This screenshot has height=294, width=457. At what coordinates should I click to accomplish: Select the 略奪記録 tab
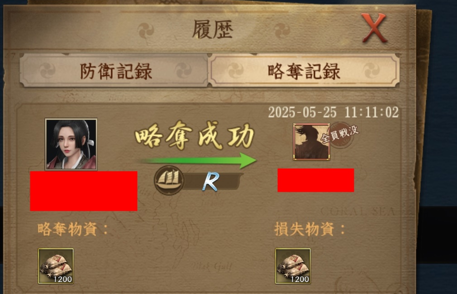pos(304,71)
